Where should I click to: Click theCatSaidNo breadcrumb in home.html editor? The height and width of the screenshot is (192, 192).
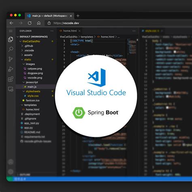[68, 37]
